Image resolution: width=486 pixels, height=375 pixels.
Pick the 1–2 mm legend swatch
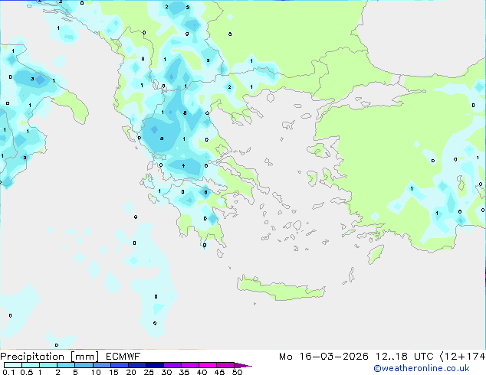pos(48,365)
